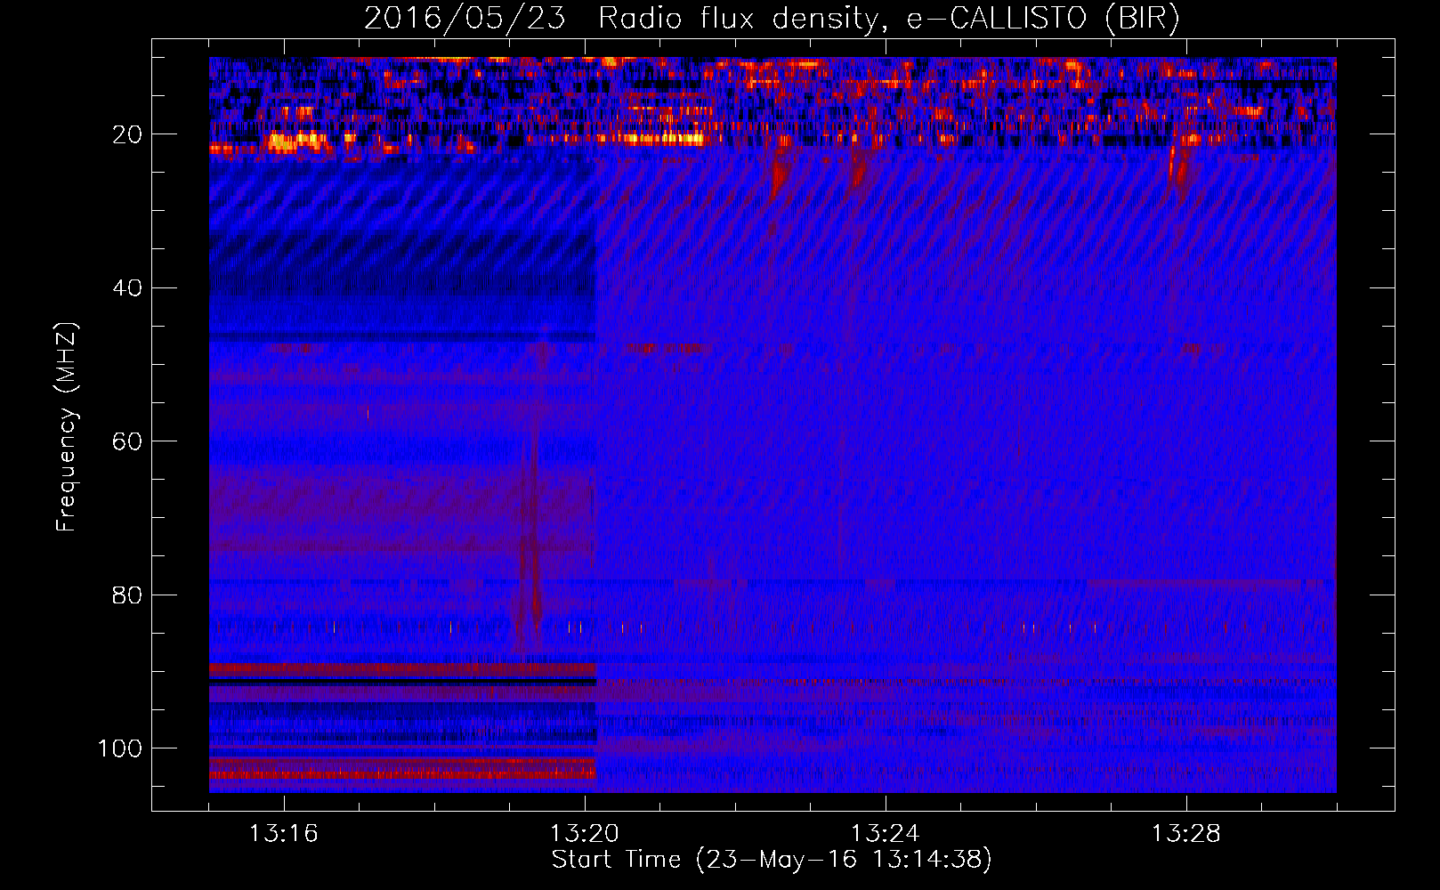Select the 13:28 time tick label
The width and height of the screenshot is (1440, 890).
1186,834
